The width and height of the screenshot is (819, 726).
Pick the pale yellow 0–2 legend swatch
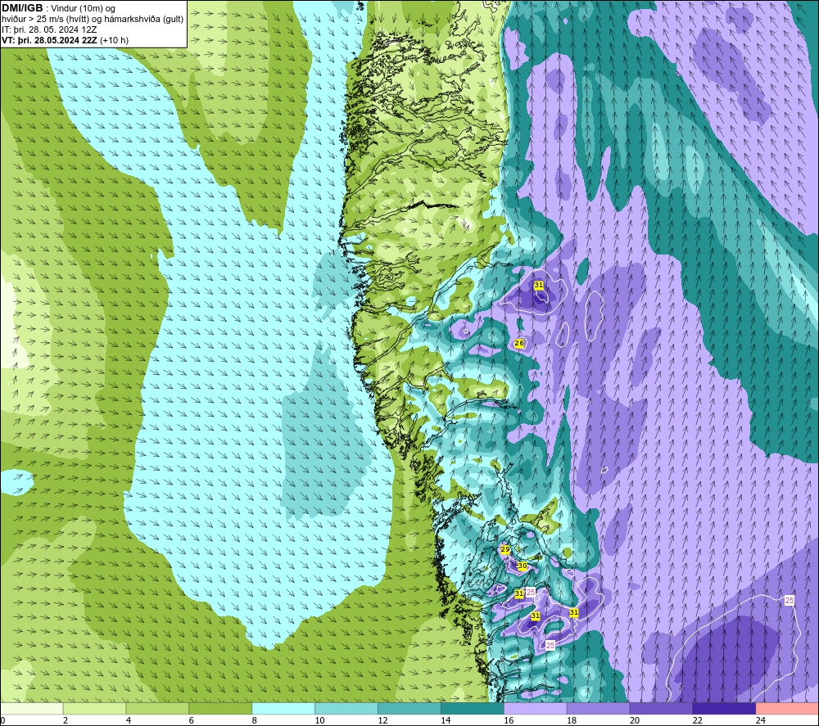[x=32, y=708]
